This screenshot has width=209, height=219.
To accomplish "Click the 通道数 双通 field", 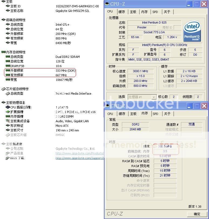I will click(191, 124).
